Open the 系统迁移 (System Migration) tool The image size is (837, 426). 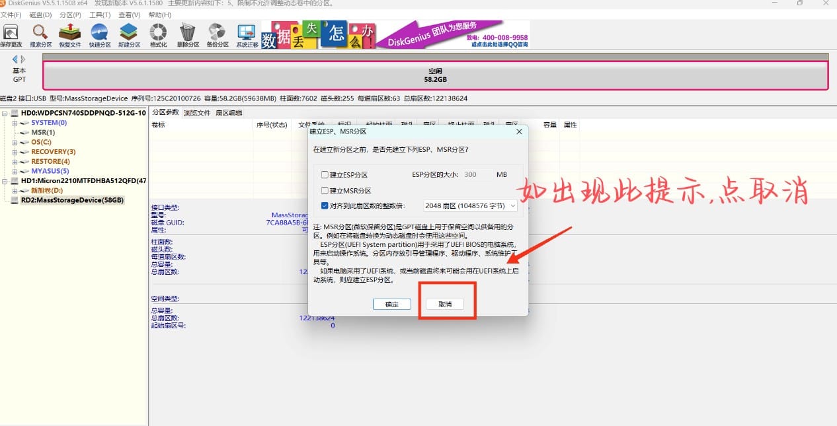246,34
